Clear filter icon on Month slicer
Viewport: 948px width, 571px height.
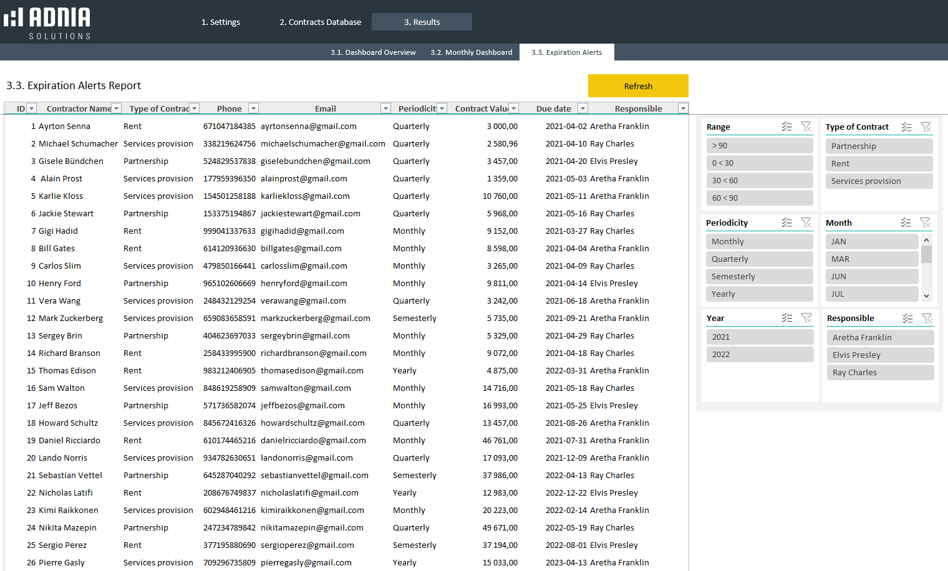[926, 223]
